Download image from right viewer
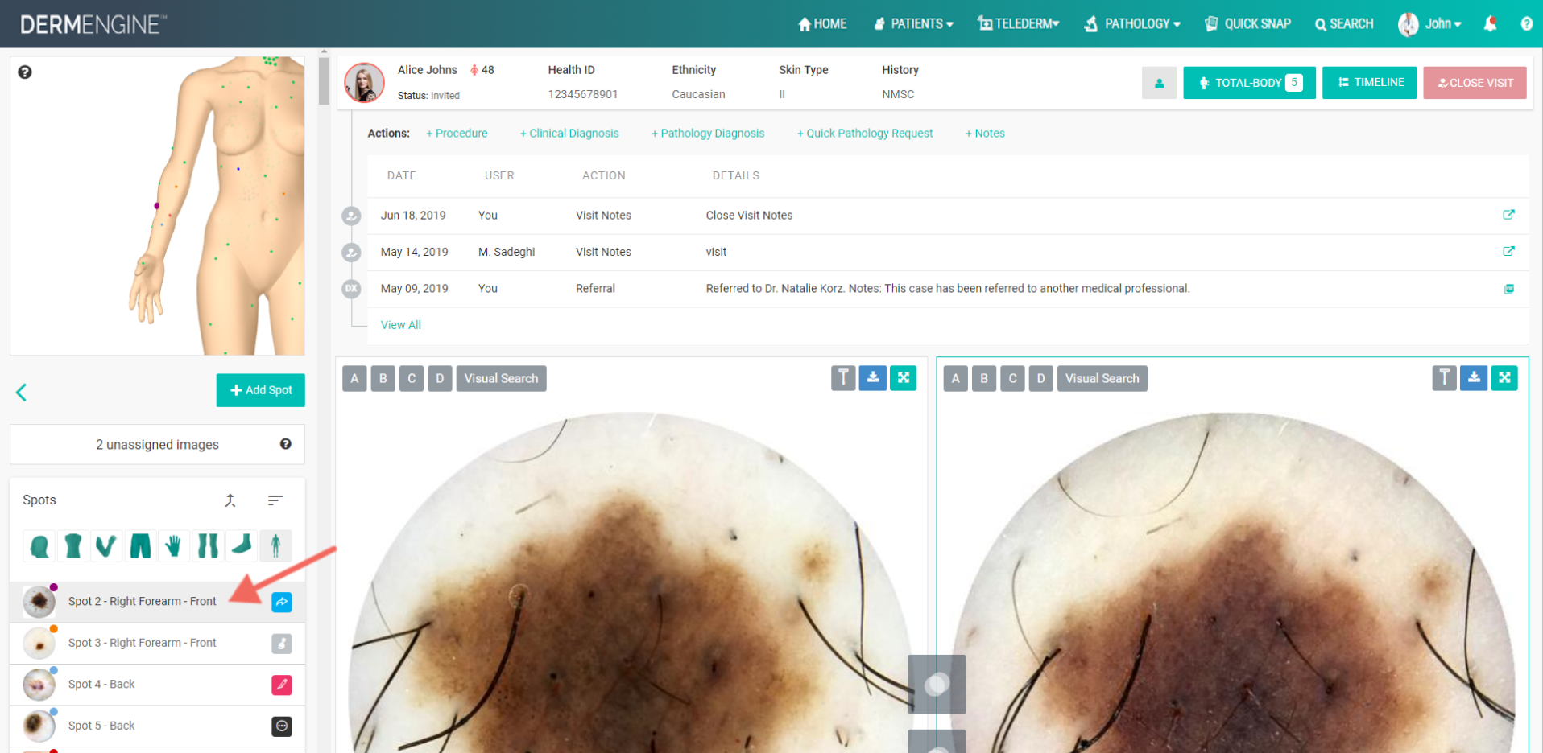Viewport: 1543px width, 753px height. point(1474,378)
